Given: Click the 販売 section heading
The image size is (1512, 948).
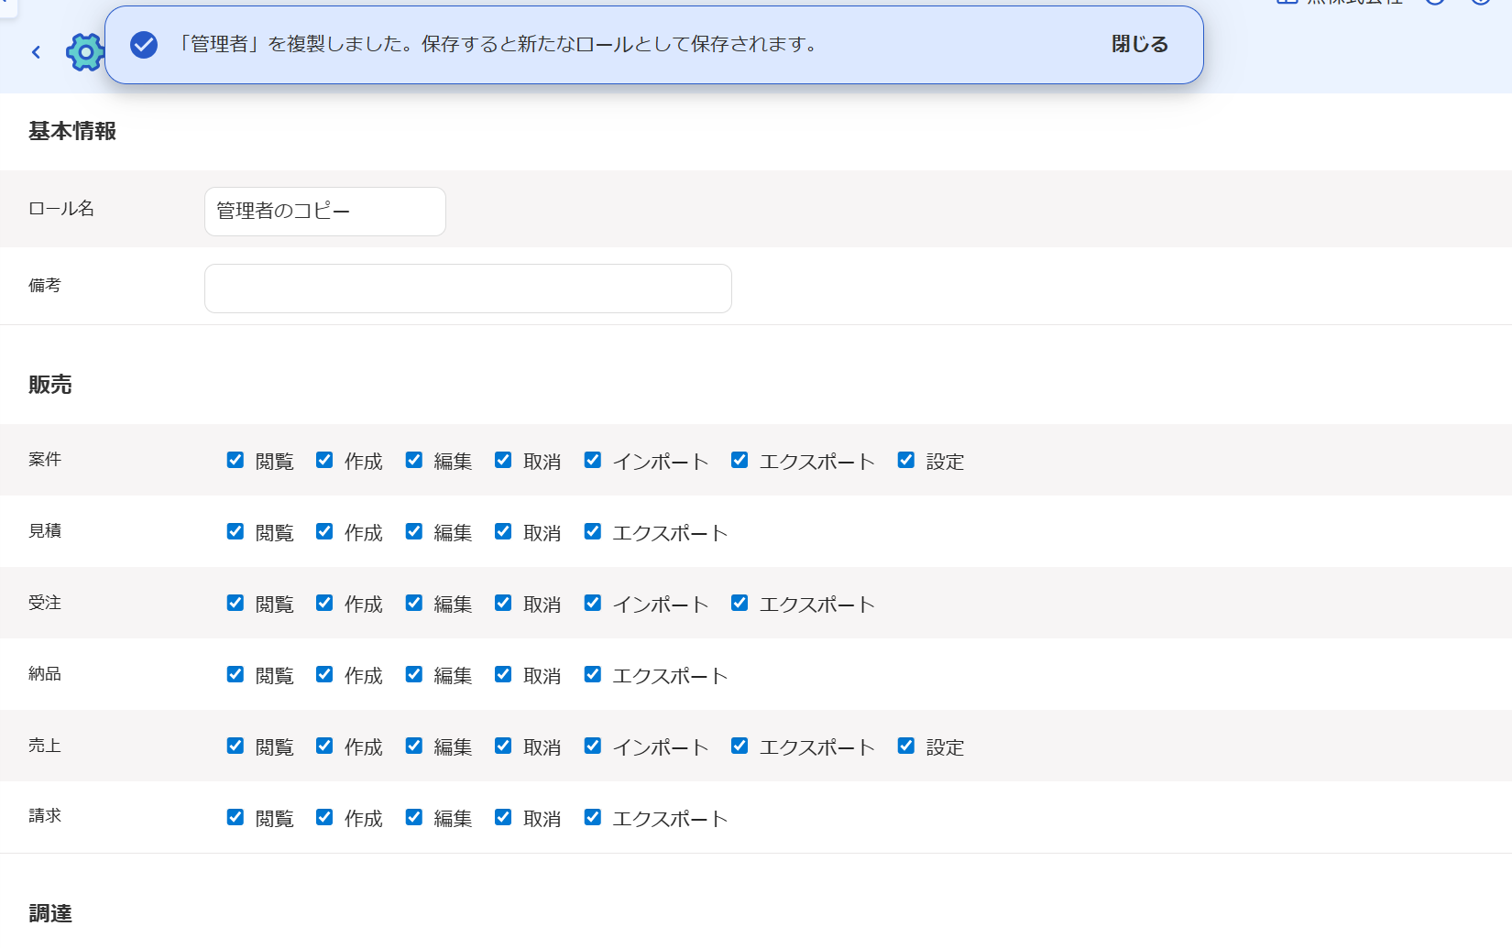Looking at the screenshot, I should tap(50, 385).
